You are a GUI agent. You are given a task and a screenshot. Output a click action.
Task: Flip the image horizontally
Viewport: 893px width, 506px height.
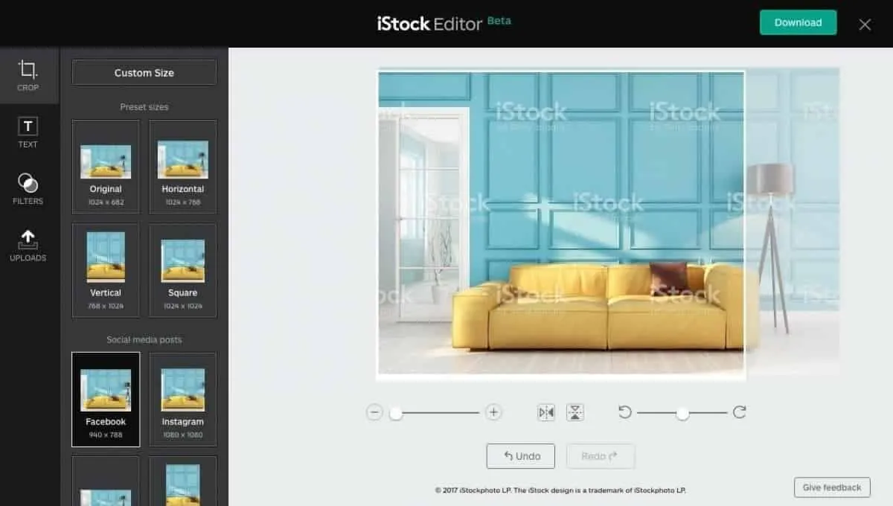tap(546, 412)
